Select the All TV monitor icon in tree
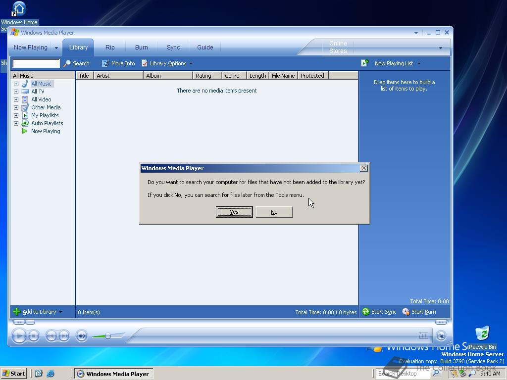Screen dimensions: 507x380 (25, 92)
